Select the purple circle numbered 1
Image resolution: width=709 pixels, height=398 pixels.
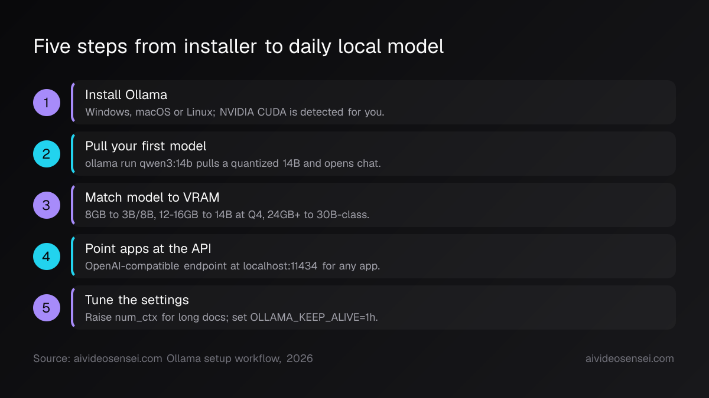tap(47, 103)
